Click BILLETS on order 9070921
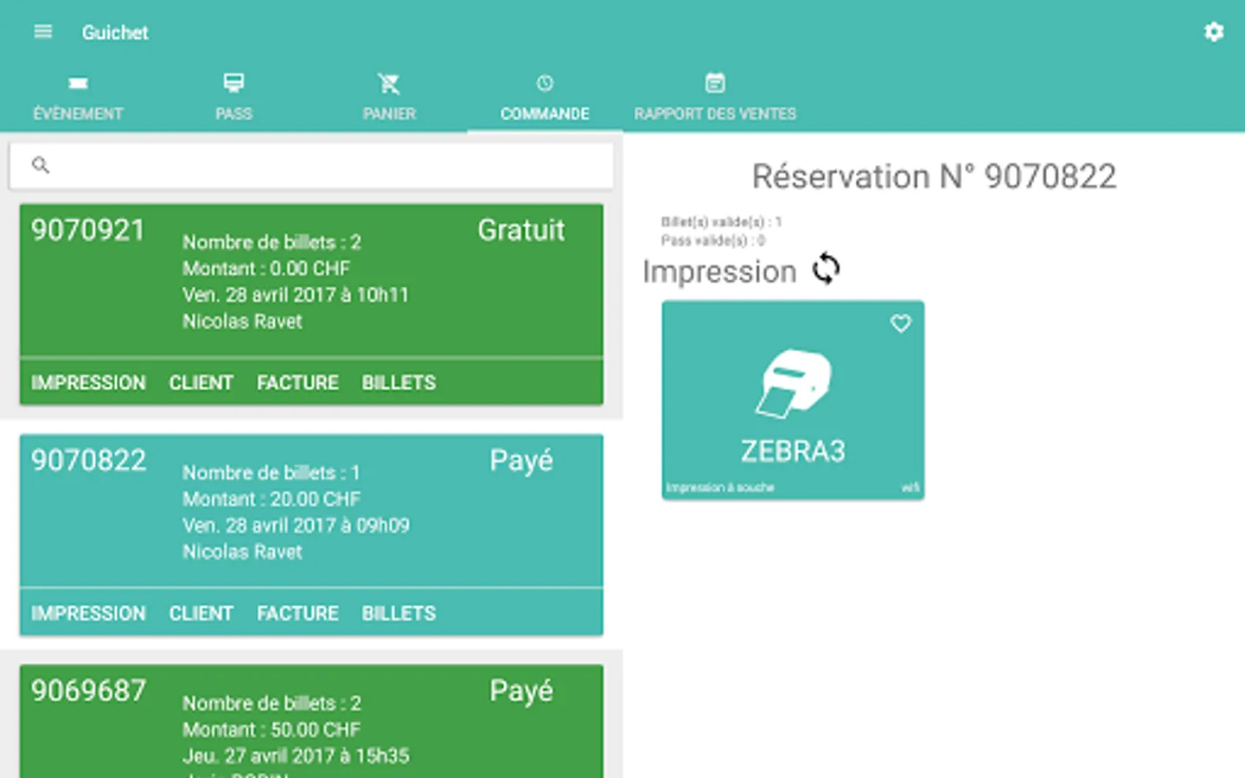The width and height of the screenshot is (1245, 778). [399, 383]
